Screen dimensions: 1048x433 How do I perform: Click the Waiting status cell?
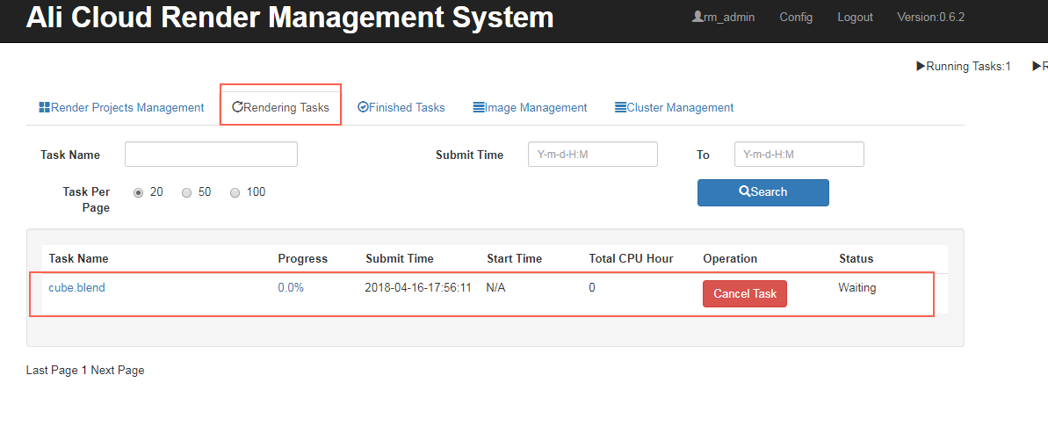pos(856,288)
